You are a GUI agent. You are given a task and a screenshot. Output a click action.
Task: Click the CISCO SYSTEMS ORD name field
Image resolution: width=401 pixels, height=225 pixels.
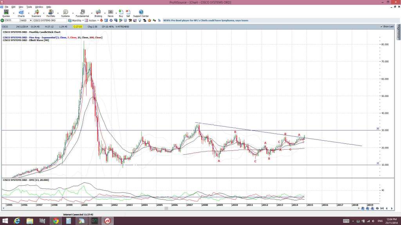50,20
